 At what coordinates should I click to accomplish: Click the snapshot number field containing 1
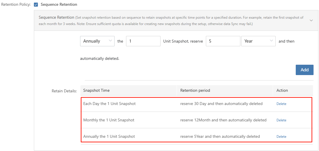143,41
